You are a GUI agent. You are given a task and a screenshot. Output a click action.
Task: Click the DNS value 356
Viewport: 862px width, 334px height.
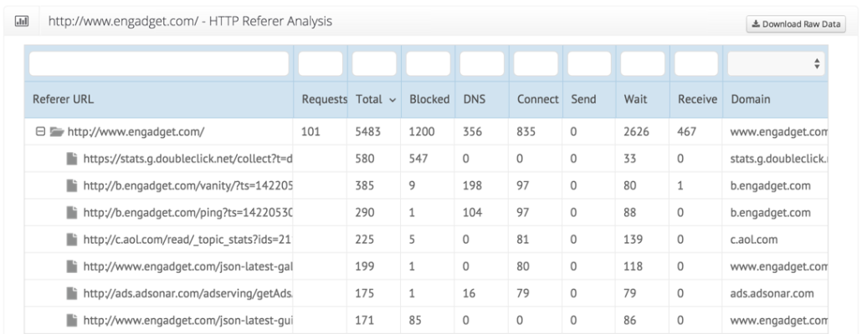coord(473,132)
